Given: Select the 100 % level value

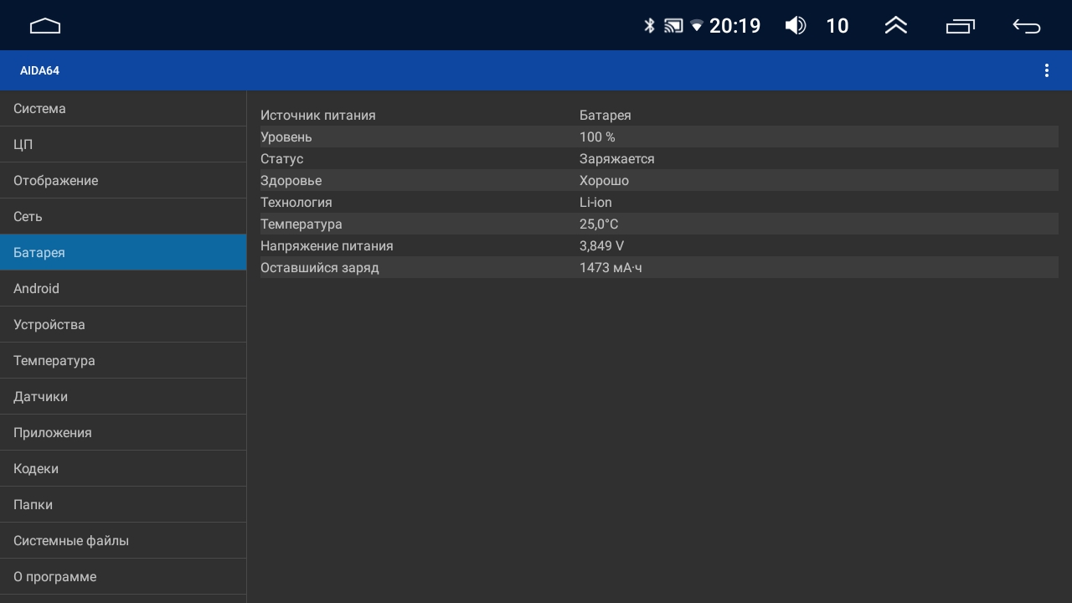Looking at the screenshot, I should coord(597,137).
